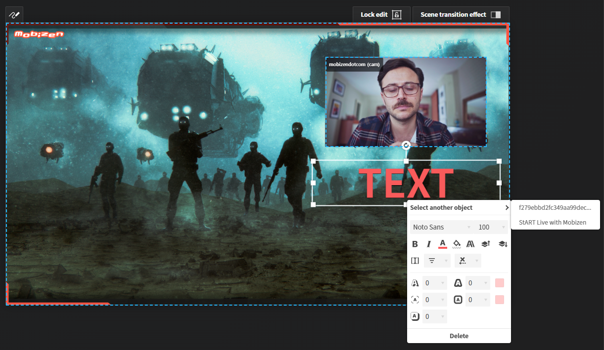Viewport: 604px width, 350px height.
Task: Click the flip/mirror text icon
Action: (x=470, y=244)
